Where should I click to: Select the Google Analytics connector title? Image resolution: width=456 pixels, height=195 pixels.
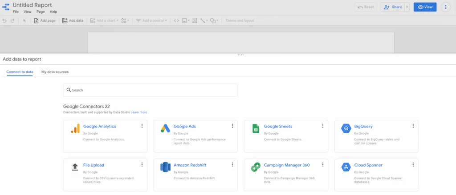(x=100, y=126)
